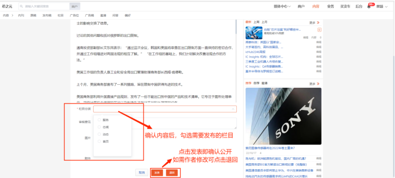
Task: Collapse the 栏目分派 dropdown arrow
Action: (233, 109)
